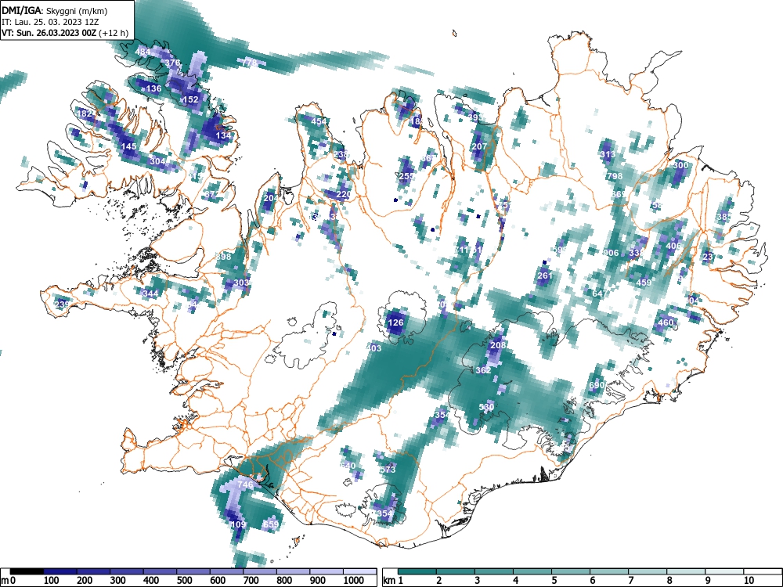Viewport: 783px width, 587px height.
Task: Click the black swatch between 0 and 100 m
Action: tap(27, 571)
